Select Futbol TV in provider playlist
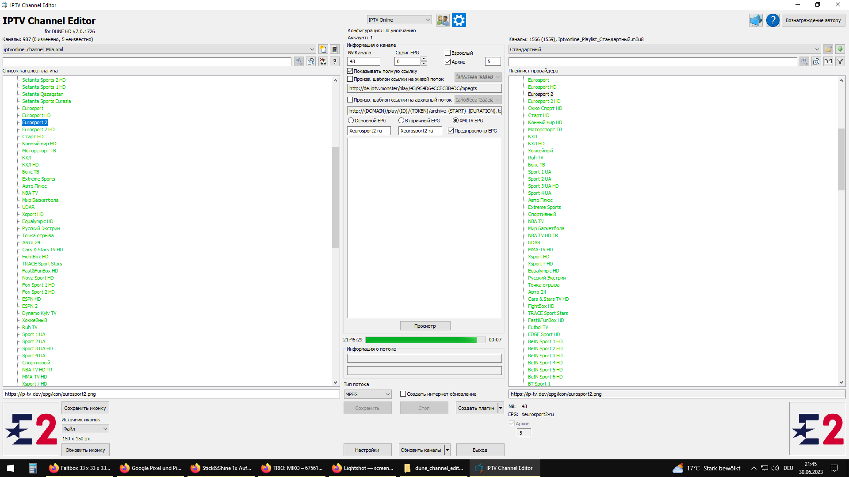 [x=538, y=327]
